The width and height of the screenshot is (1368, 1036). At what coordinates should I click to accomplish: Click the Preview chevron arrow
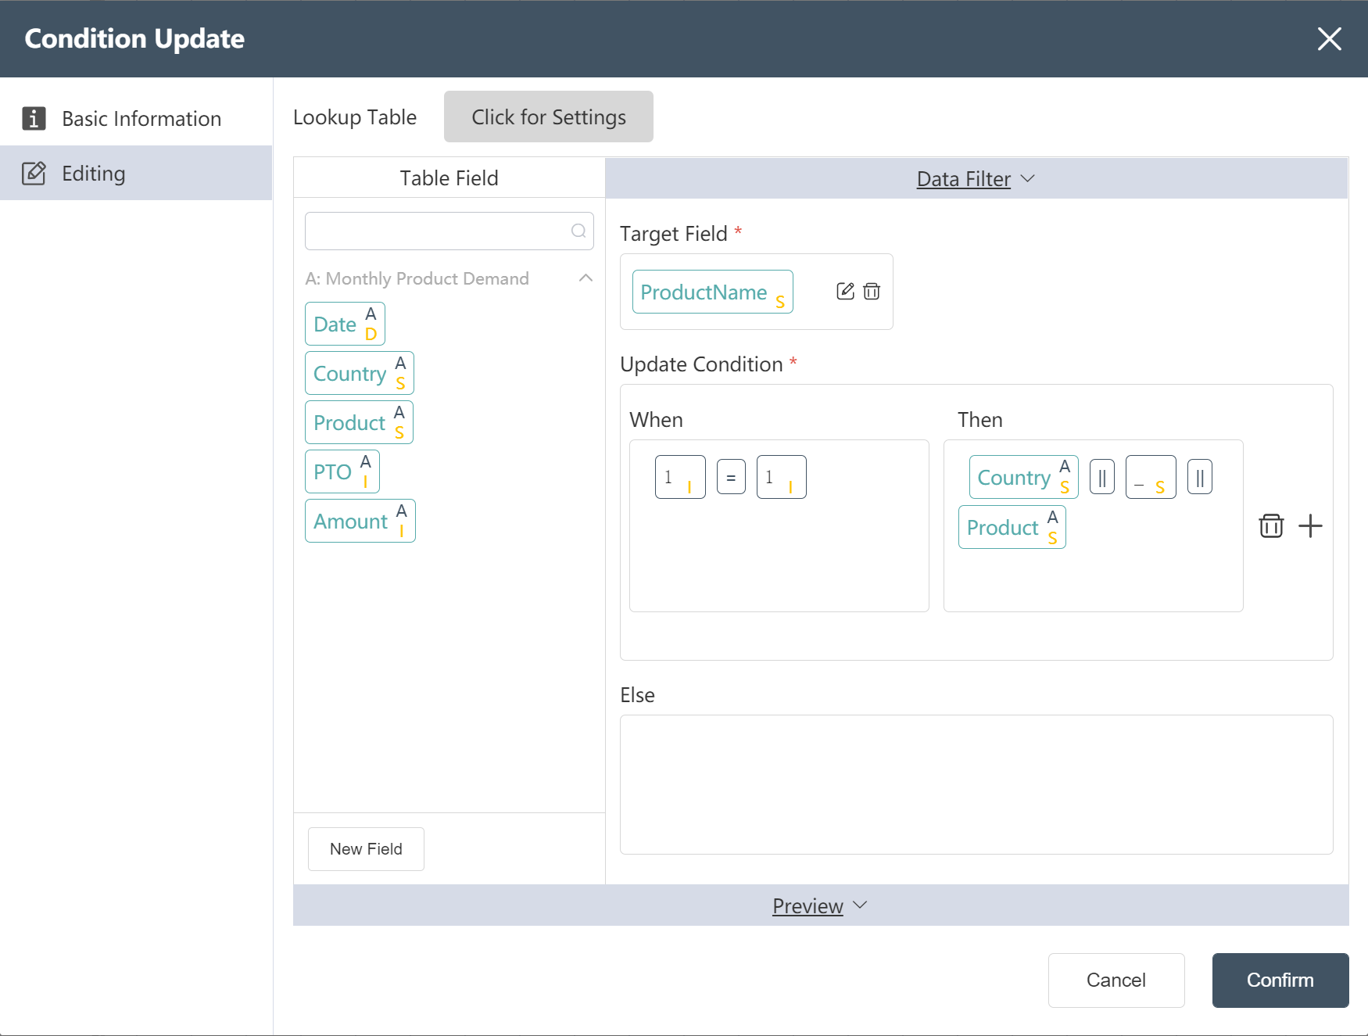860,905
